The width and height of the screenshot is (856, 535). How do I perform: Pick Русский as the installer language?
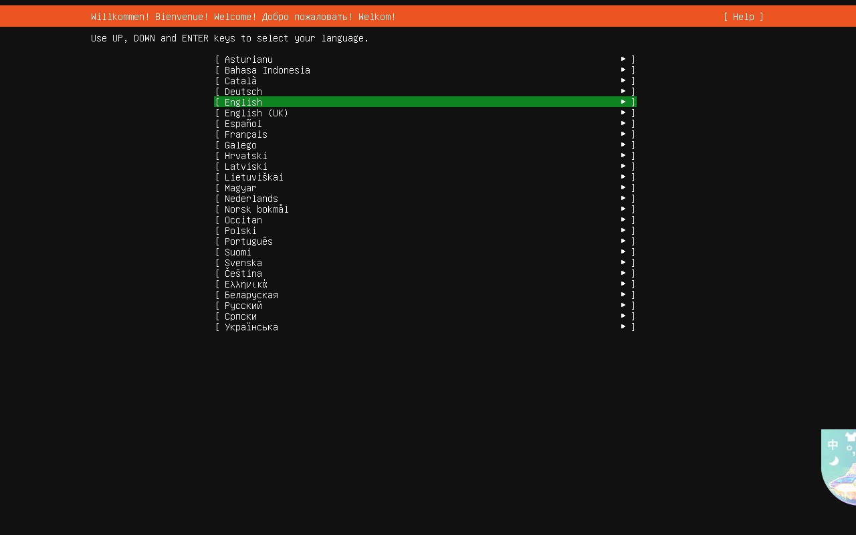click(243, 306)
